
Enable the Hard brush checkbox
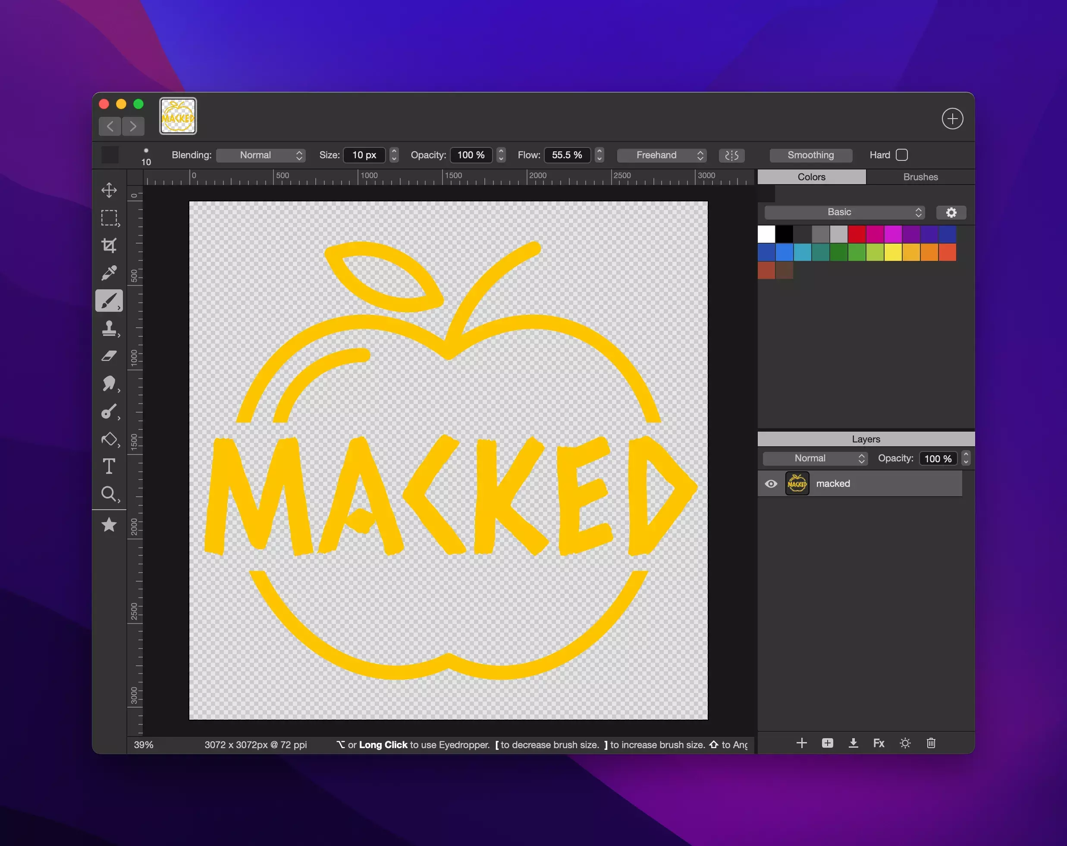(902, 155)
